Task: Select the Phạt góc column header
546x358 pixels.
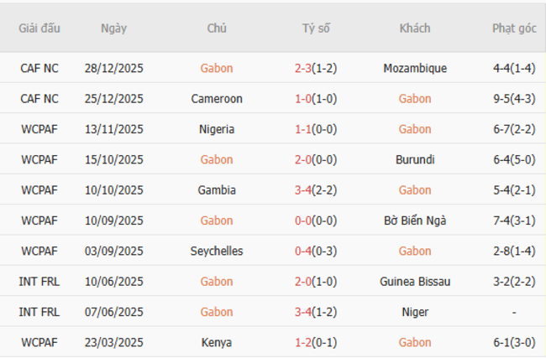Action: 514,28
